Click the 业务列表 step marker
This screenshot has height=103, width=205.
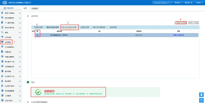coord(28,16)
